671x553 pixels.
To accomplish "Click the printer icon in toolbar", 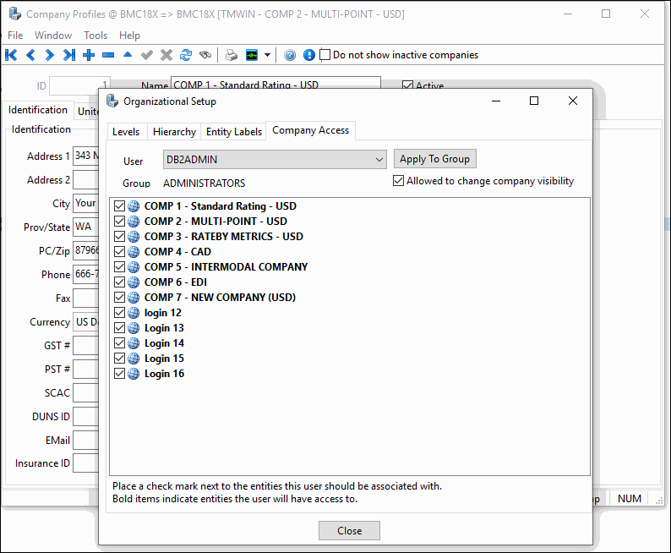I will (231, 55).
